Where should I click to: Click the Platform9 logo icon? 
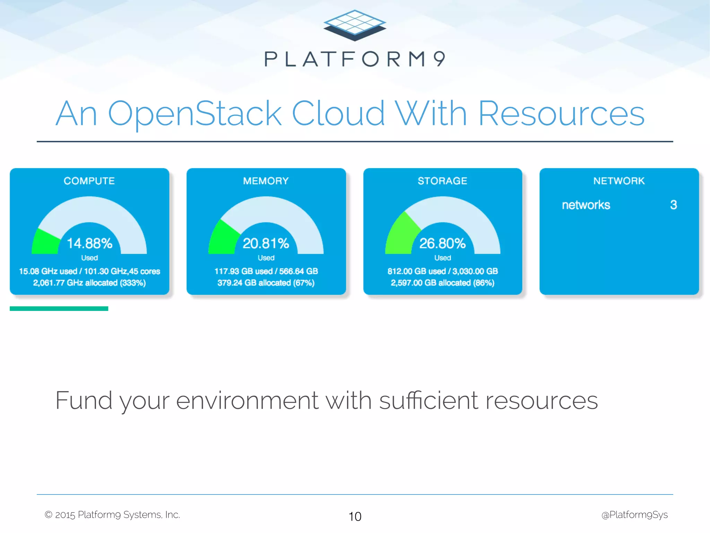click(x=355, y=25)
